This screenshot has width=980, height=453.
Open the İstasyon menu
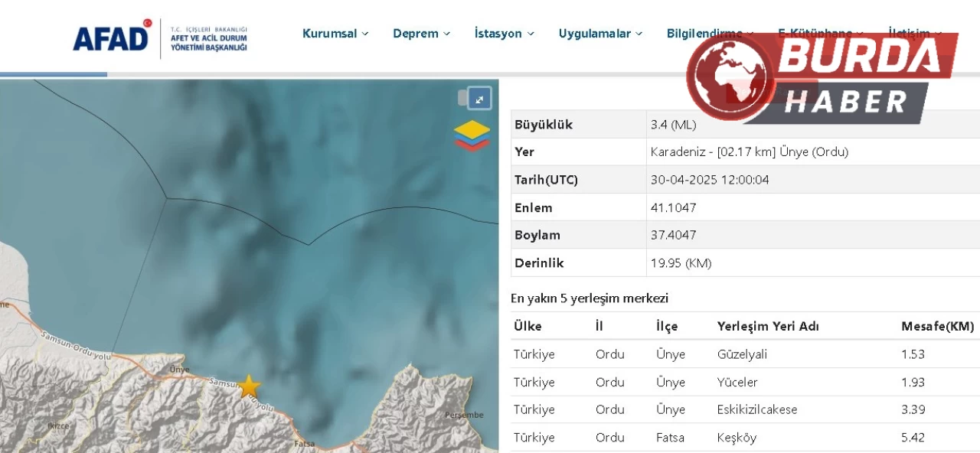point(504,34)
